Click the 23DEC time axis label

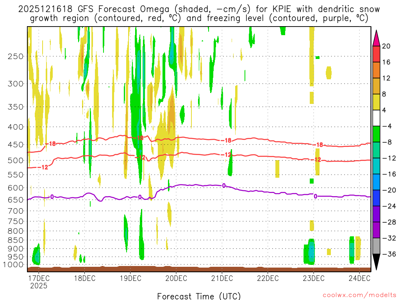tap(314, 278)
